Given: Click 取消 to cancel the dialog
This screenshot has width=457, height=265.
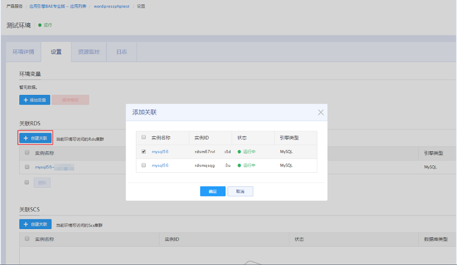Looking at the screenshot, I should (x=240, y=191).
